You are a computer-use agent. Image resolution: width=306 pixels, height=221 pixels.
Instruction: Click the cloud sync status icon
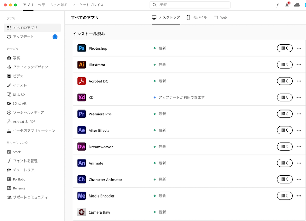(297, 5)
